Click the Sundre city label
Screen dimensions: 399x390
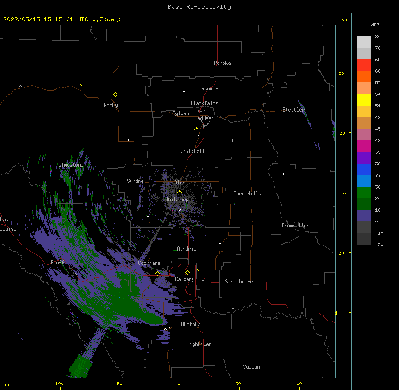pos(135,181)
